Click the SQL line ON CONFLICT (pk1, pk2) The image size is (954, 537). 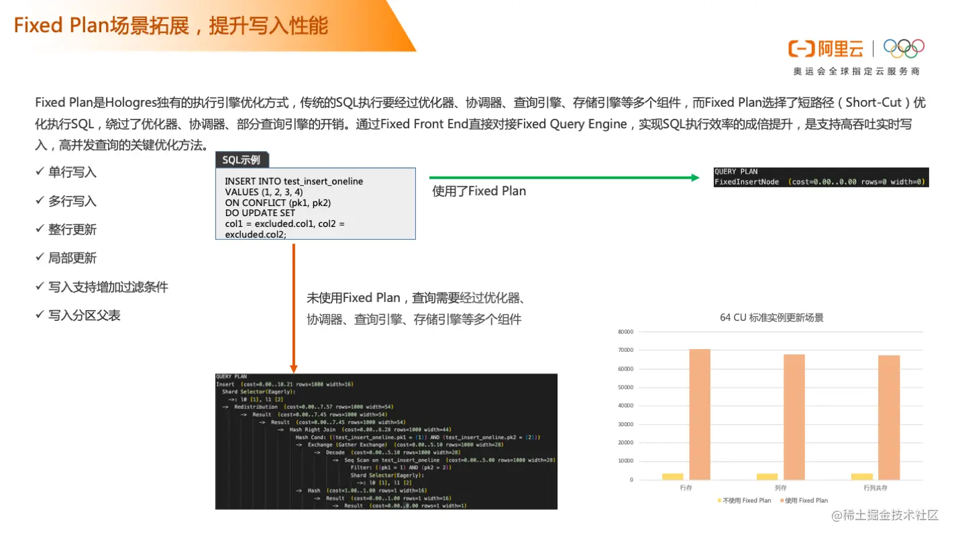point(278,203)
